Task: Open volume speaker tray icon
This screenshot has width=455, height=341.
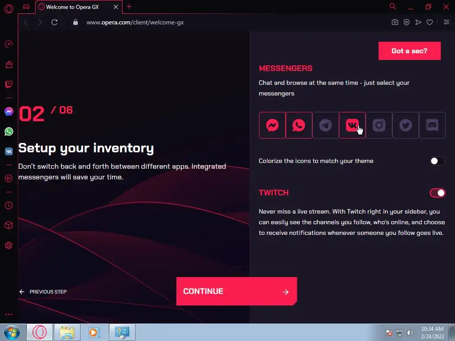Action: 410,333
